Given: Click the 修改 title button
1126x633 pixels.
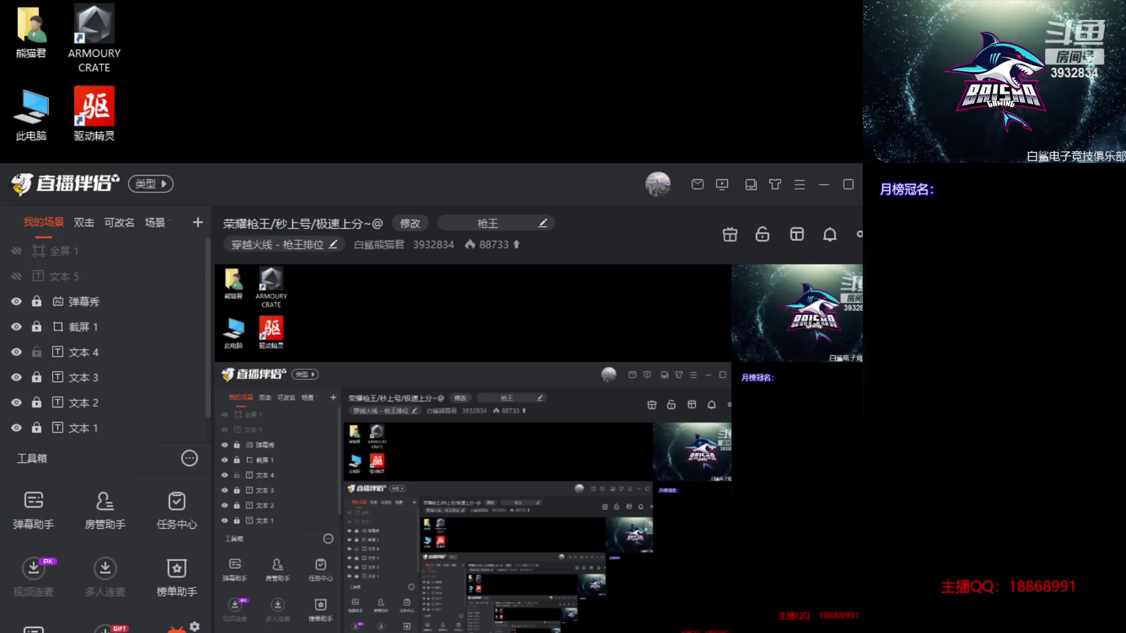Looking at the screenshot, I should (410, 223).
